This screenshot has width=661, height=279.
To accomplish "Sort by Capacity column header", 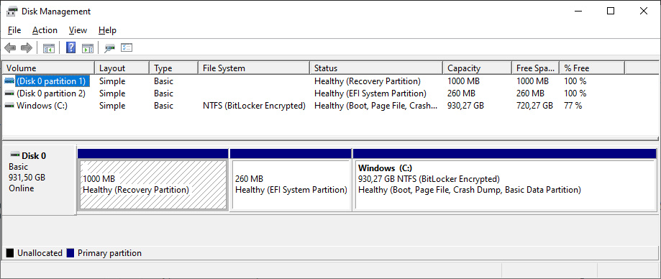I will click(x=477, y=68).
